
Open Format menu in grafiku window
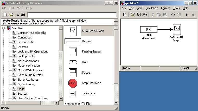[x=165, y=8]
